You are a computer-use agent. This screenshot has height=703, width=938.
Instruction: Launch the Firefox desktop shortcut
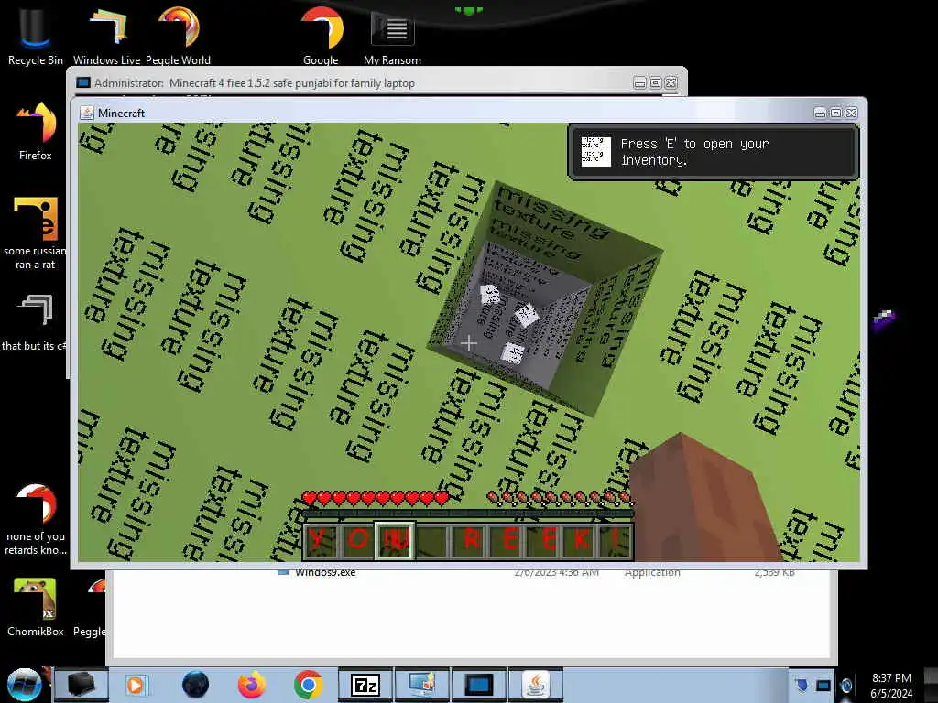pyautogui.click(x=36, y=130)
